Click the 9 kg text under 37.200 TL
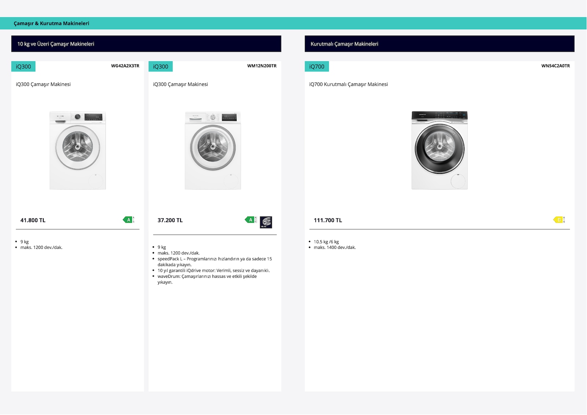 point(162,247)
